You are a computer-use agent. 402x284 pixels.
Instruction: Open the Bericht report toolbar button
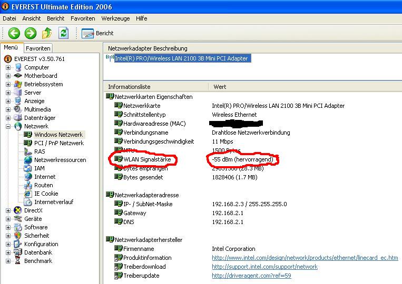coord(97,33)
